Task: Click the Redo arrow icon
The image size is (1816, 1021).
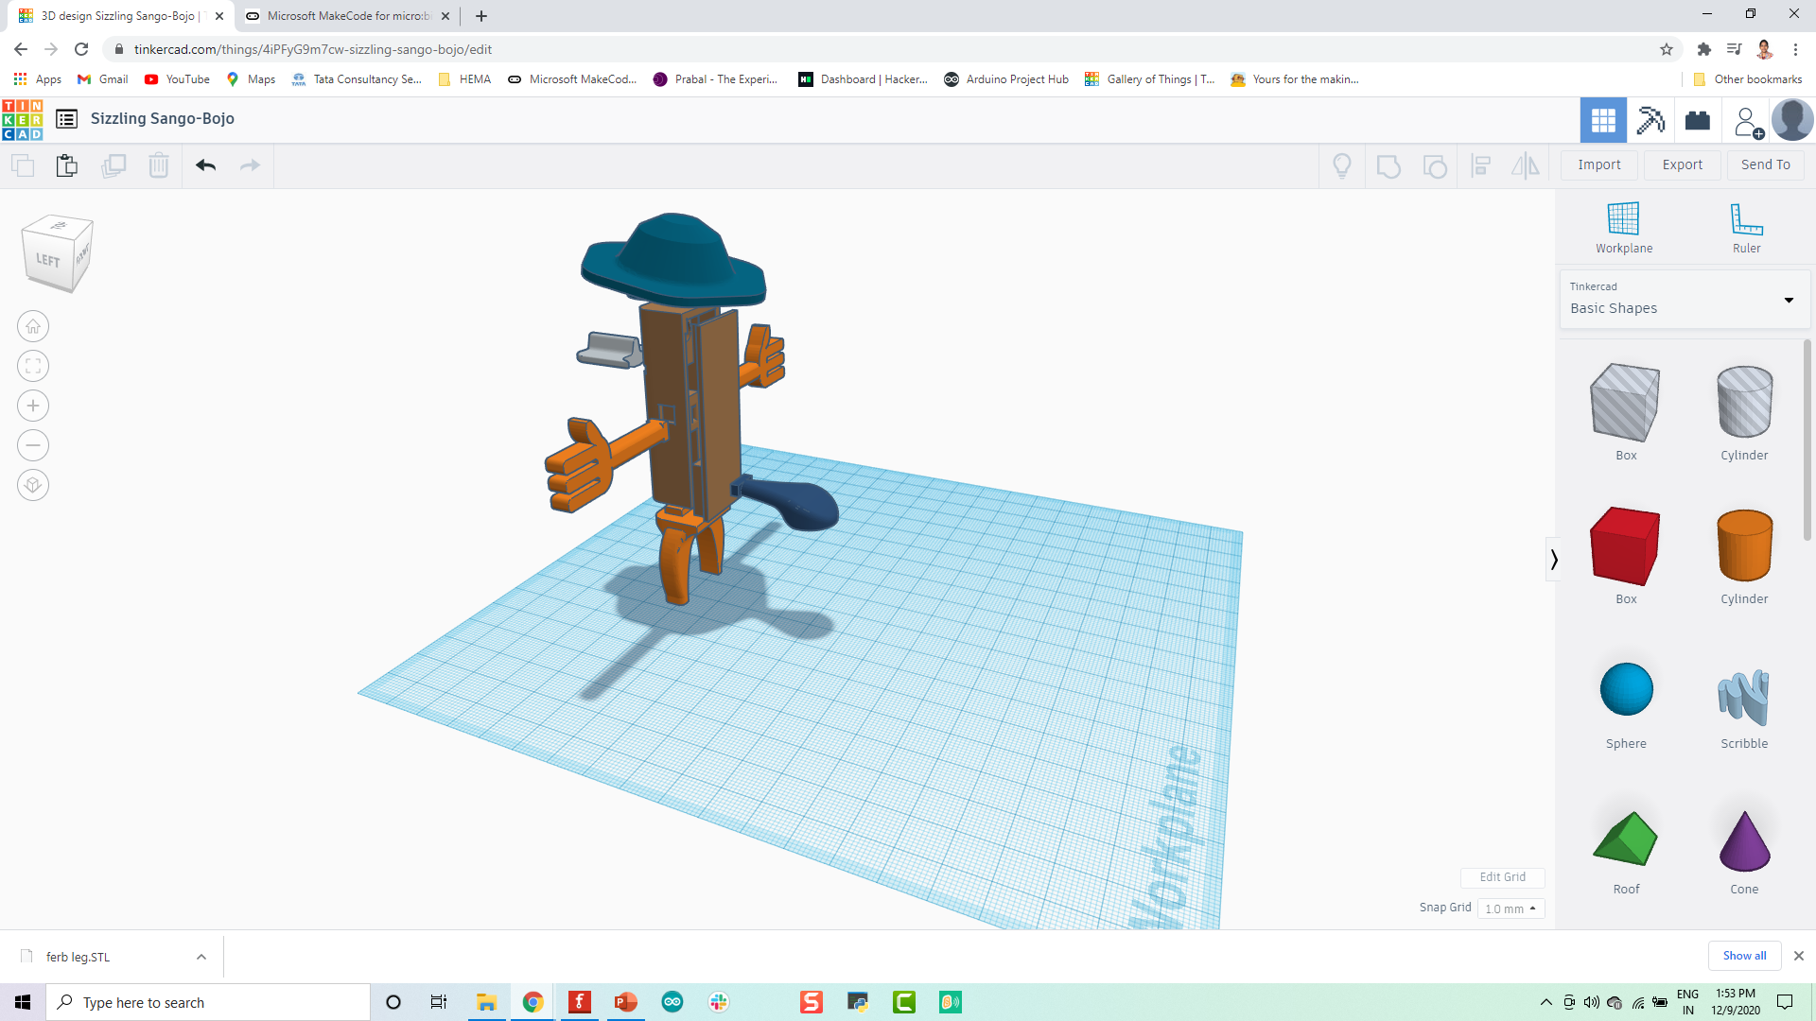Action: coord(250,164)
